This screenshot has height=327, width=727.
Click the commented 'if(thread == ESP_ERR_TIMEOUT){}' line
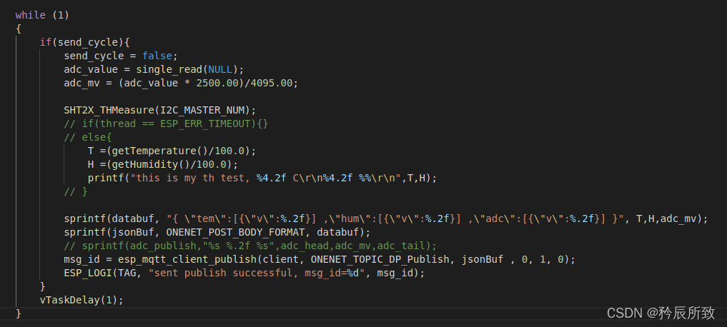pos(166,124)
